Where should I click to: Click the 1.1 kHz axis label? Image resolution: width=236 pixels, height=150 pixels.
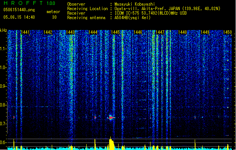3,49
